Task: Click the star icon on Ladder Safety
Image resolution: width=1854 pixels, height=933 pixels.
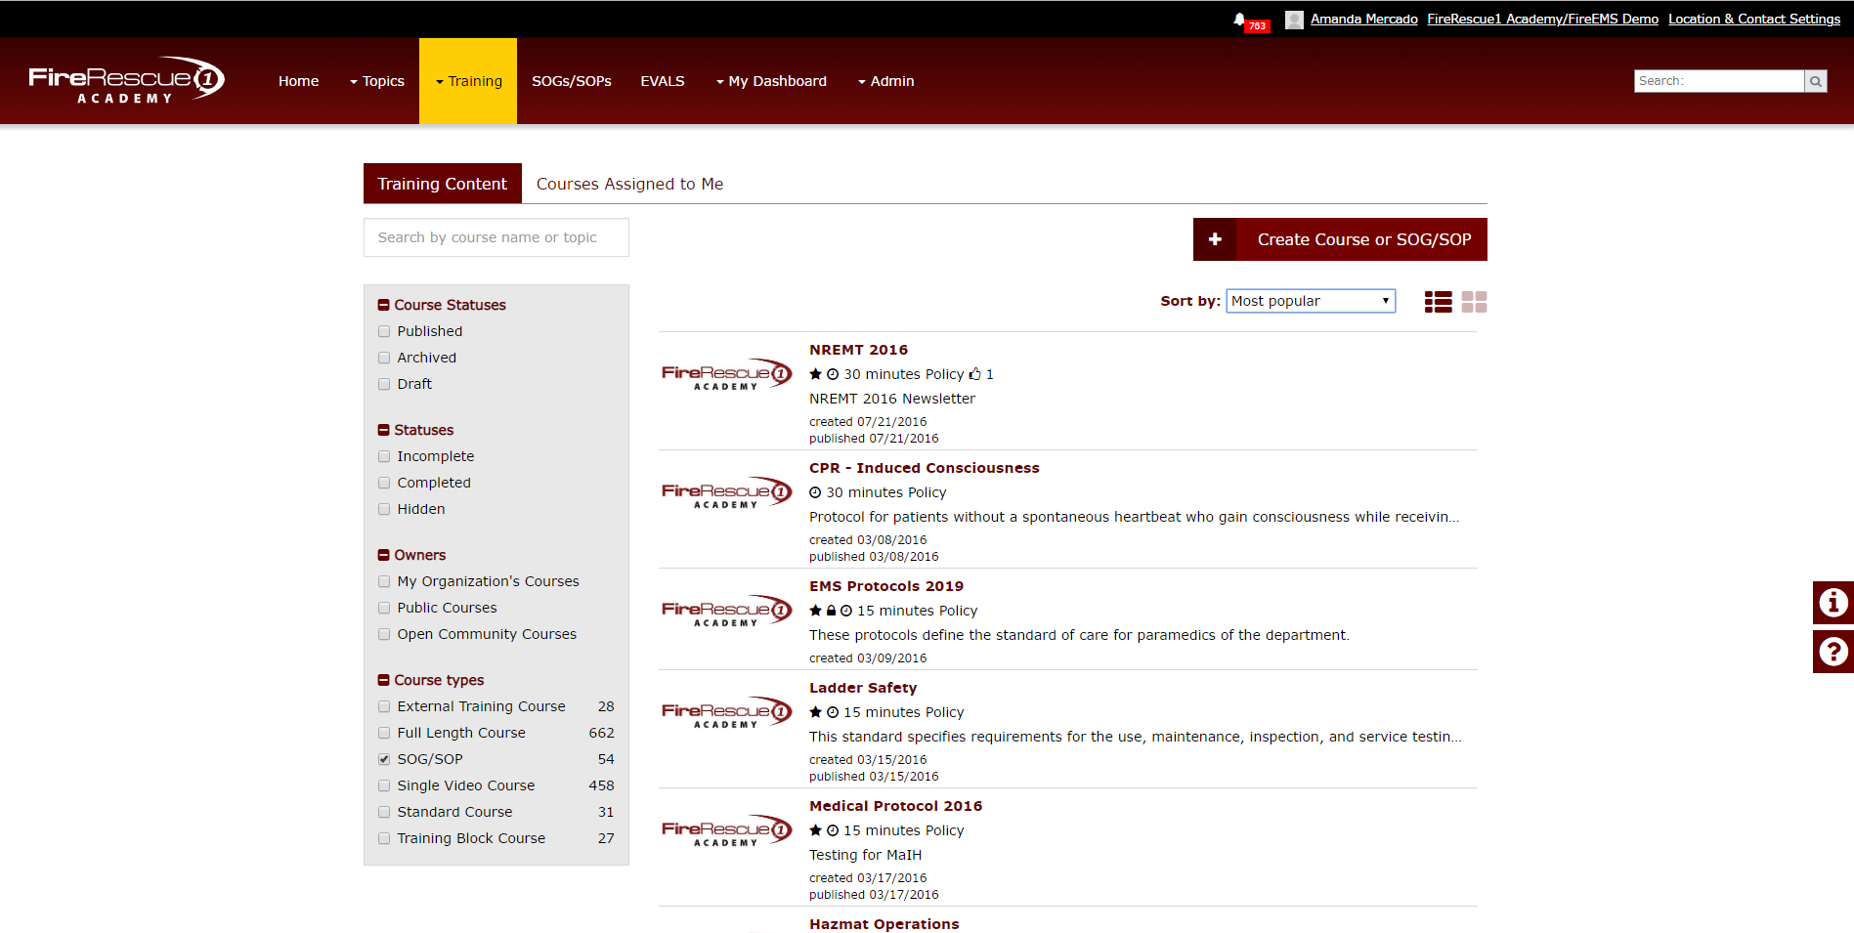Action: 815,712
